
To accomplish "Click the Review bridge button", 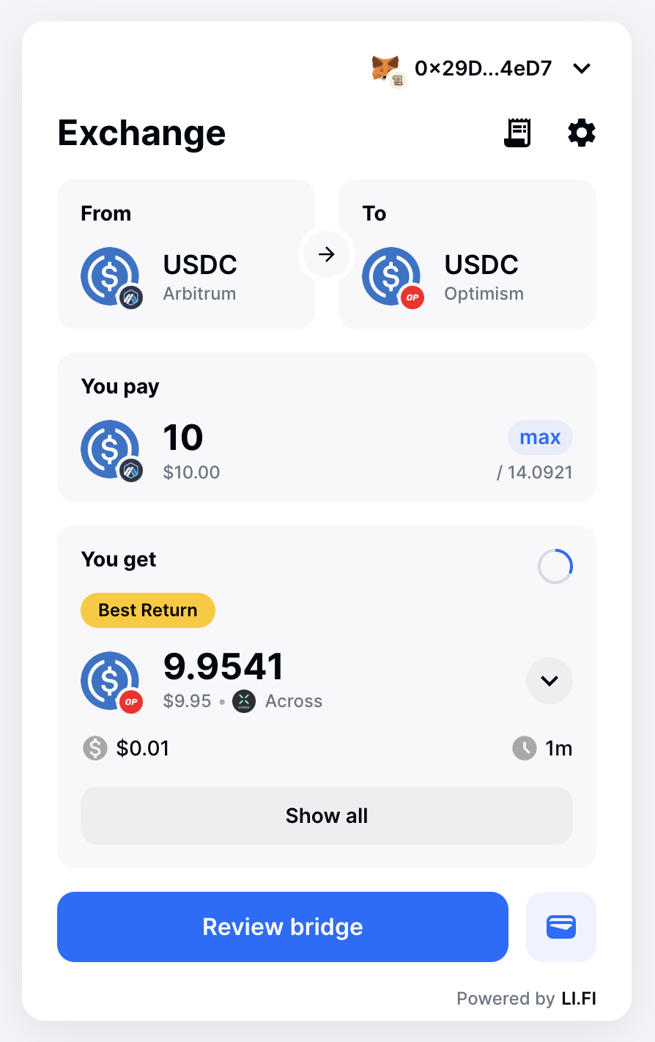I will (x=283, y=927).
